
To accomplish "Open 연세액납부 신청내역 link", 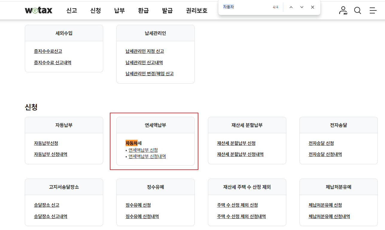I will point(147,156).
